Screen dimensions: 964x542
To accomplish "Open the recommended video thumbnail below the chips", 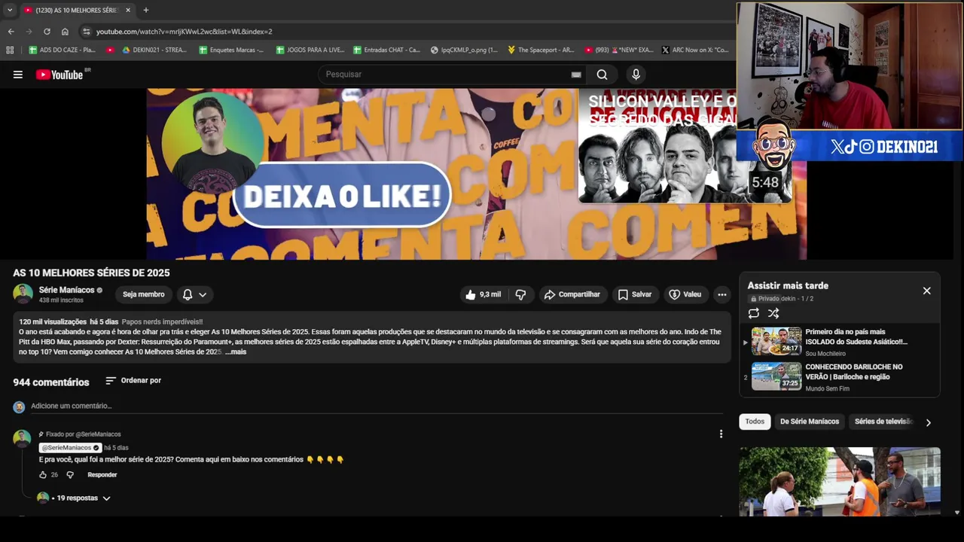I will click(840, 482).
